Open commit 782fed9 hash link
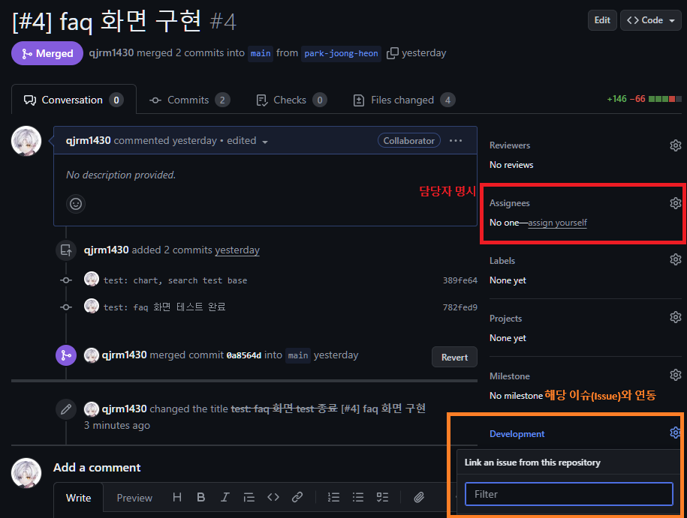 [x=460, y=307]
